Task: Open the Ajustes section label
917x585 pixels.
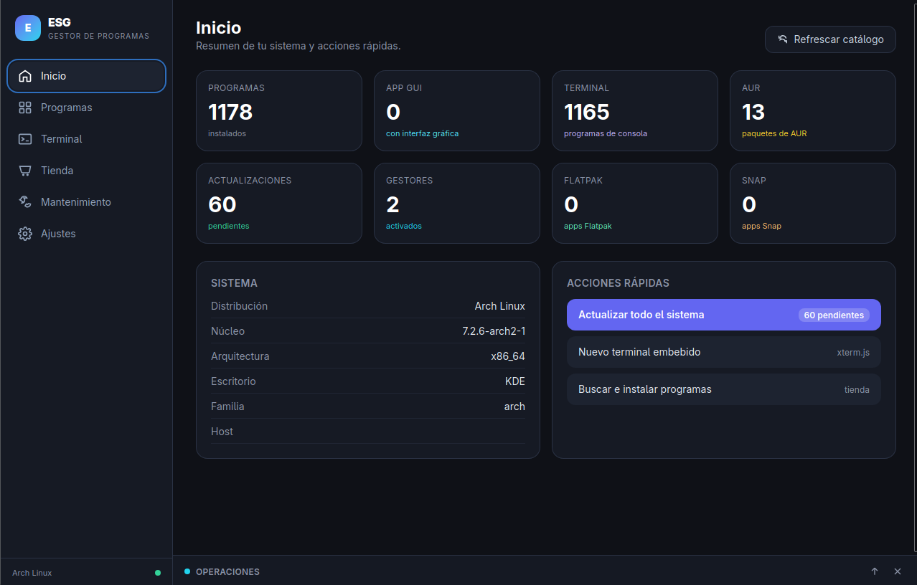Action: tap(58, 234)
